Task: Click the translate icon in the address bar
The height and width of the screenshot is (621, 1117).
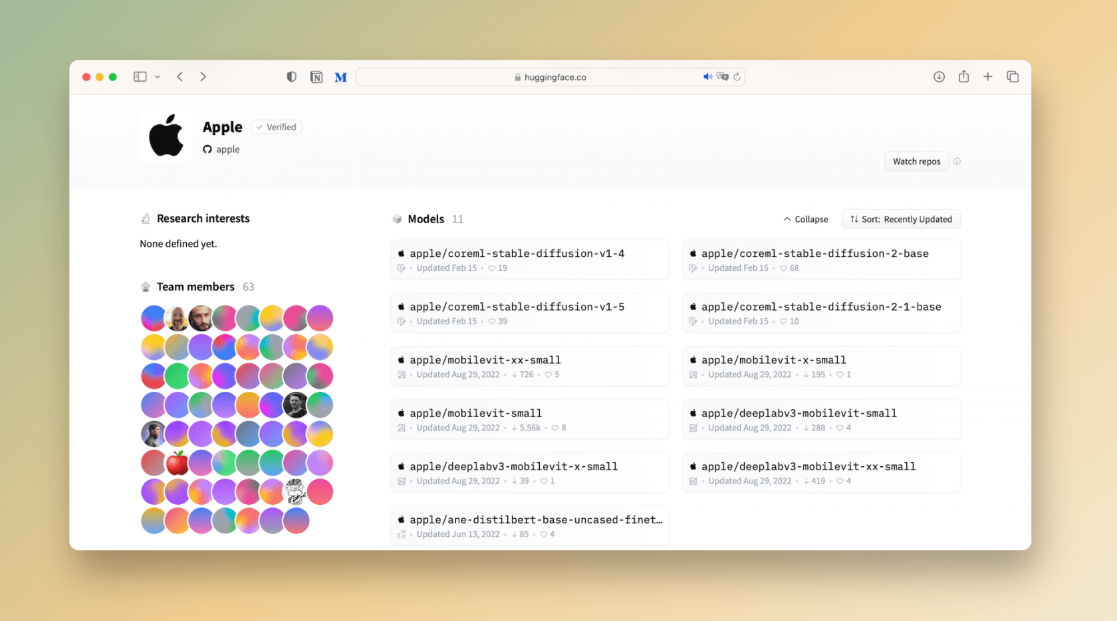Action: [723, 76]
